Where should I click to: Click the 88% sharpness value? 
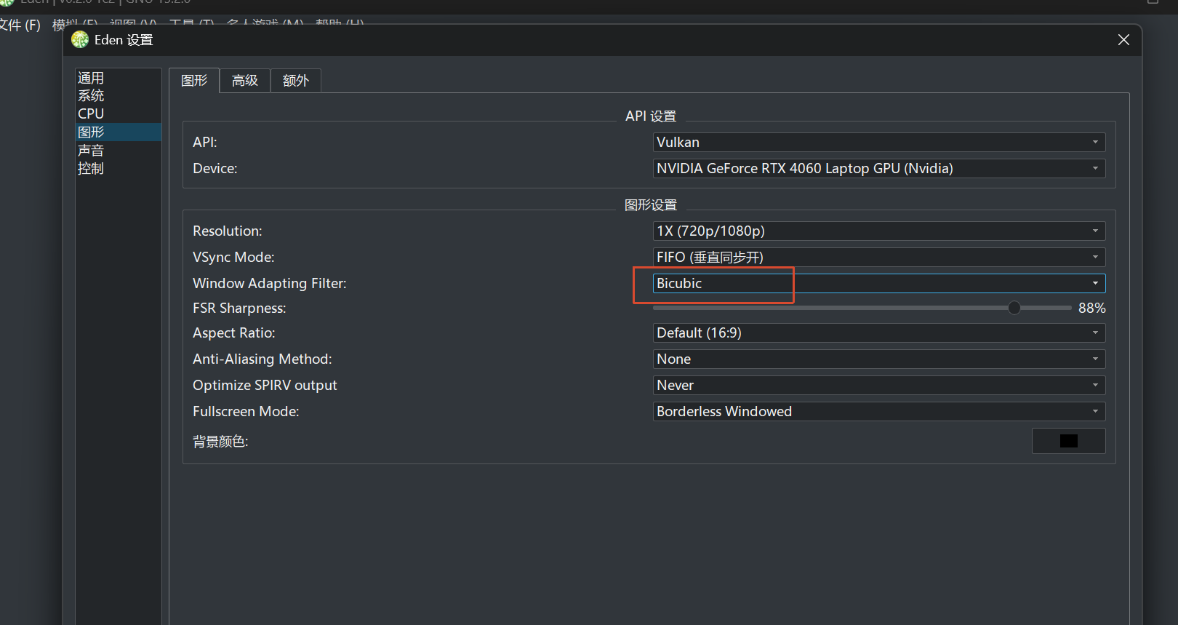click(x=1091, y=308)
